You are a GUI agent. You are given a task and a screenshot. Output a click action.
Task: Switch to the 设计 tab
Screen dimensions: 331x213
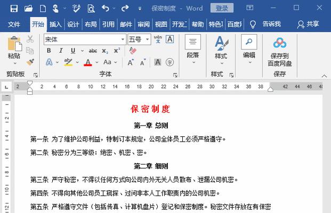point(73,24)
